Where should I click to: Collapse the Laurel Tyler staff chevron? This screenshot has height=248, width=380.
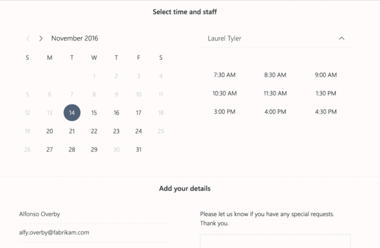pos(342,39)
